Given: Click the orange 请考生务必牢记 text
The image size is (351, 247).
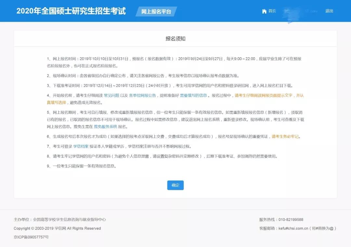Looking at the screenshot, I should point(285,137).
